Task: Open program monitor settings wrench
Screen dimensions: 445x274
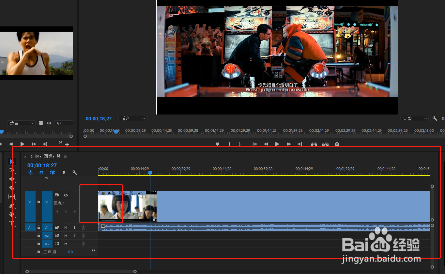Action: (435, 119)
